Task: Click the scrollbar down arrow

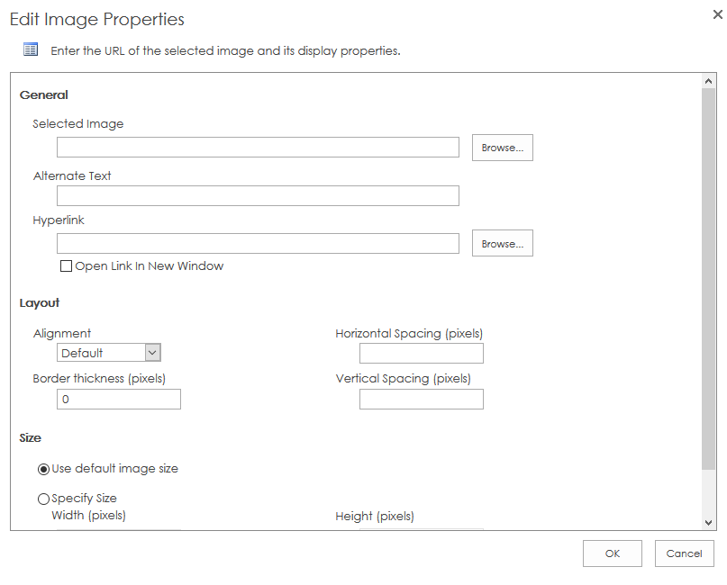Action: coord(708,523)
